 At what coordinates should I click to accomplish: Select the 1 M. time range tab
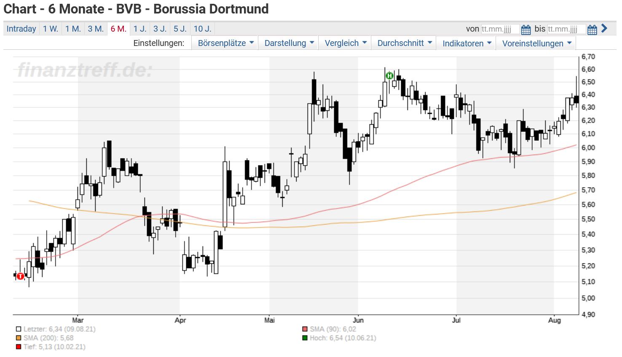(x=73, y=29)
